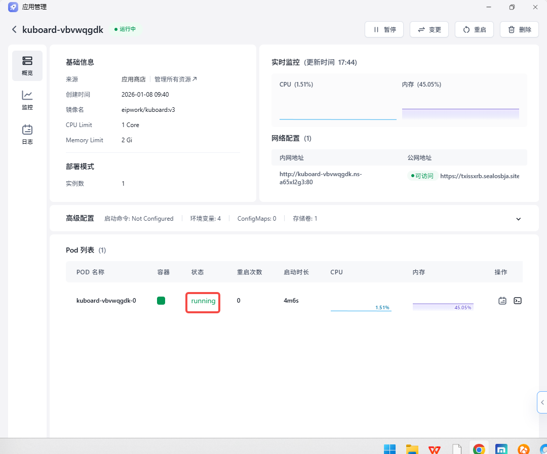View logs icon for pod kuboard-vbvwqgdk-0
547x454 pixels.
click(x=502, y=301)
